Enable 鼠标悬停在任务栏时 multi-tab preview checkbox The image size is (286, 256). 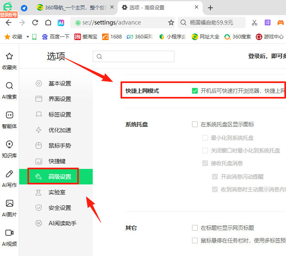coord(195,240)
